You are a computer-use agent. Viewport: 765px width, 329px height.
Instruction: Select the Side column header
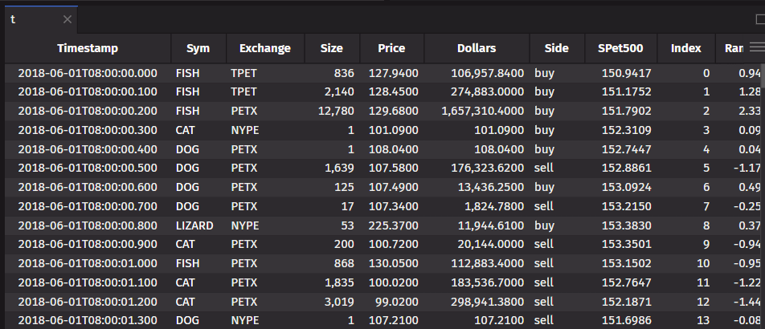[x=556, y=48]
